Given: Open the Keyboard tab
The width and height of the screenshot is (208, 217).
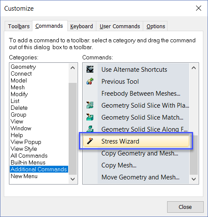Looking at the screenshot, I should coord(81,26).
